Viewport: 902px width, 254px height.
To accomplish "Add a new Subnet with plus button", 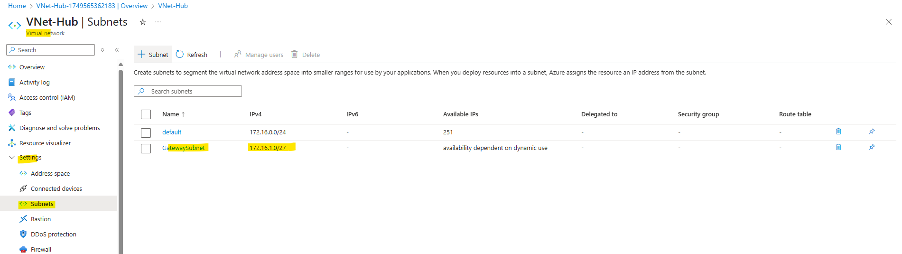I will click(153, 55).
